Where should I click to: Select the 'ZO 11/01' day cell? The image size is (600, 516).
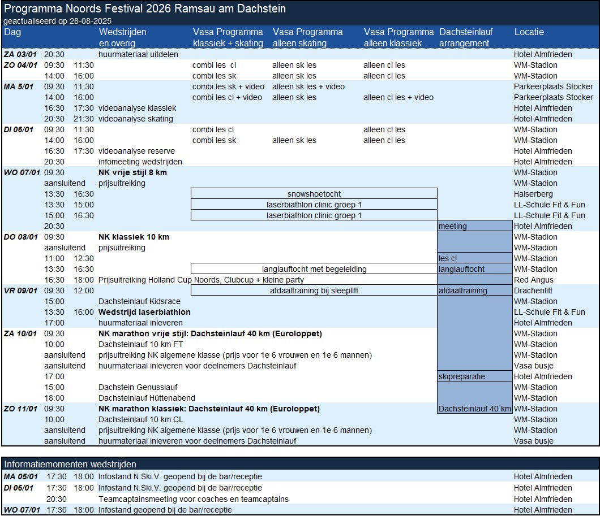tap(20, 409)
